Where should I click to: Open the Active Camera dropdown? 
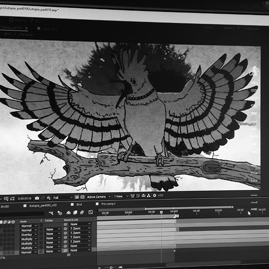coord(99,197)
